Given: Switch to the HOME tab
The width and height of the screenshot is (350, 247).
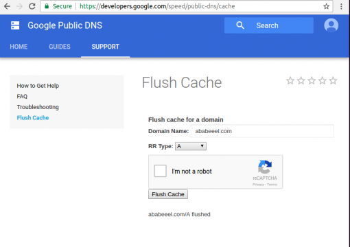Looking at the screenshot, I should click(x=19, y=47).
